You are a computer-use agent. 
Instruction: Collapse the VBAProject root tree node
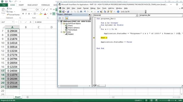coord(59,22)
